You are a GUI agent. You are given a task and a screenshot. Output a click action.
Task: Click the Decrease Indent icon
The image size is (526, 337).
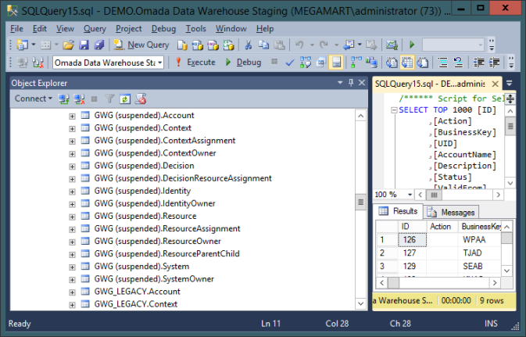[478, 63]
